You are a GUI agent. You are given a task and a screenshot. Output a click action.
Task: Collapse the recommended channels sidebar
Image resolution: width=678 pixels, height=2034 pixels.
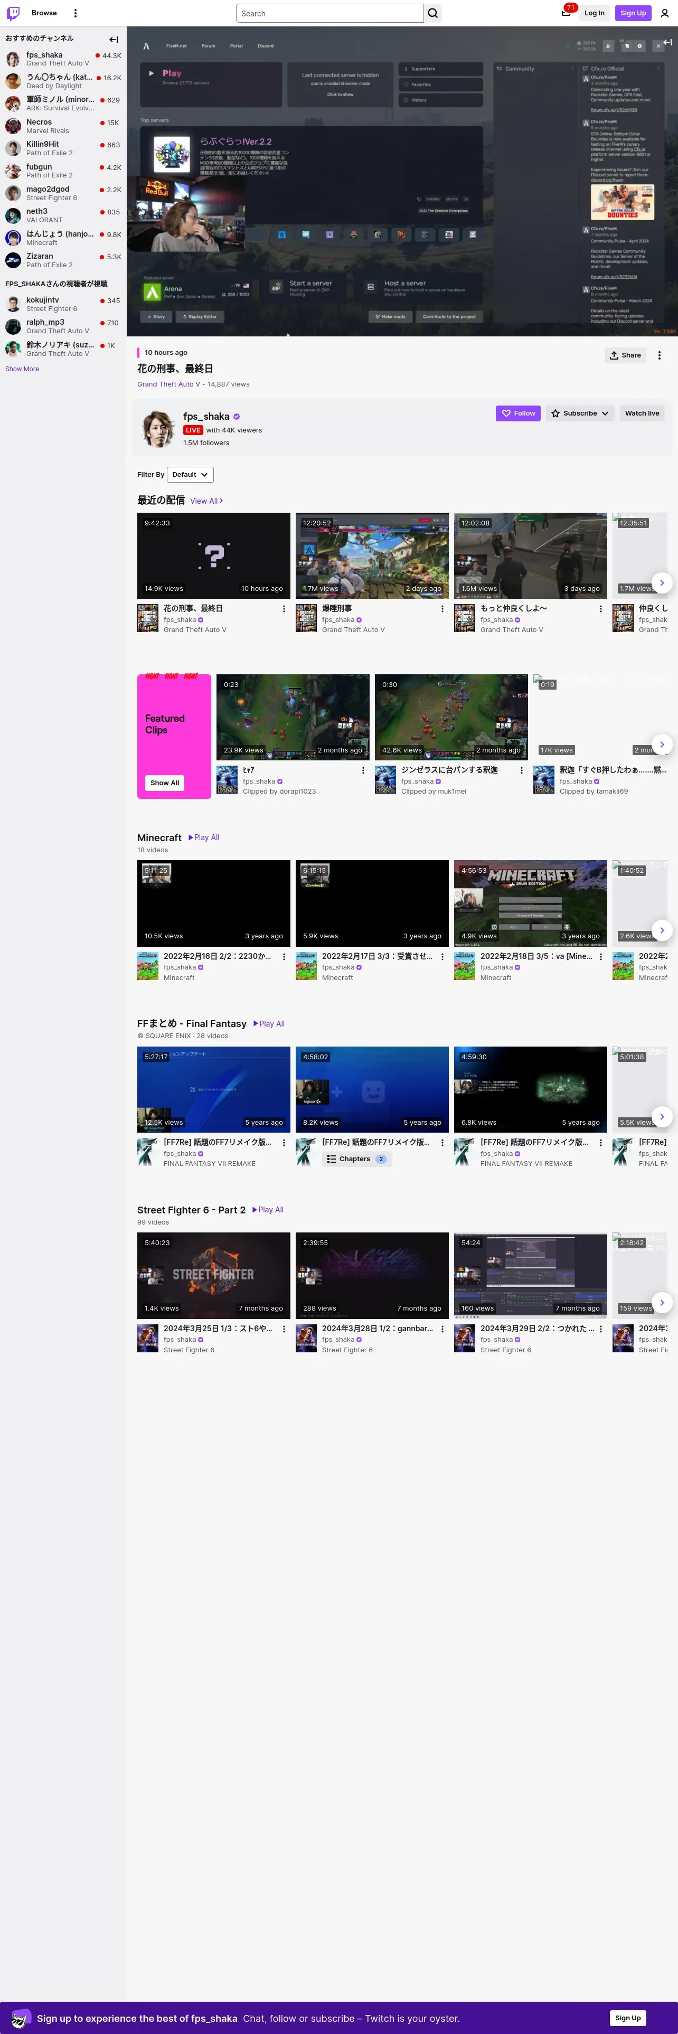coord(114,39)
